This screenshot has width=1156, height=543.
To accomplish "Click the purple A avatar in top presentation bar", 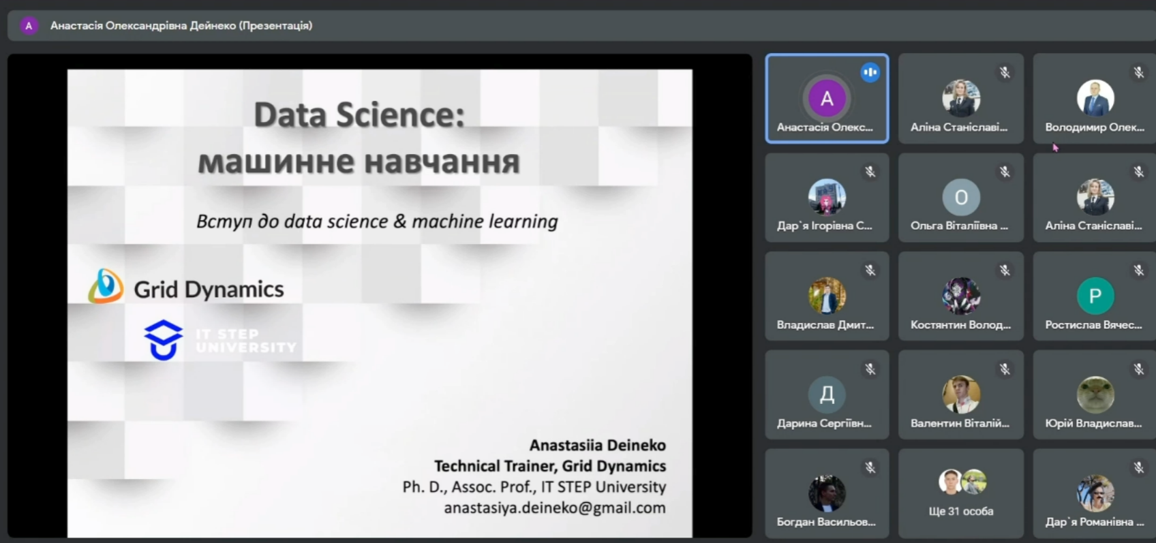I will [29, 26].
